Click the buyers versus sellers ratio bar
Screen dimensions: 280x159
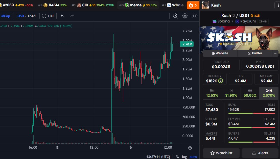pos(252,142)
